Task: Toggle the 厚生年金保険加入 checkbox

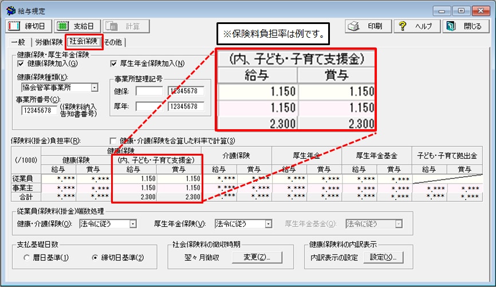Action: point(113,63)
